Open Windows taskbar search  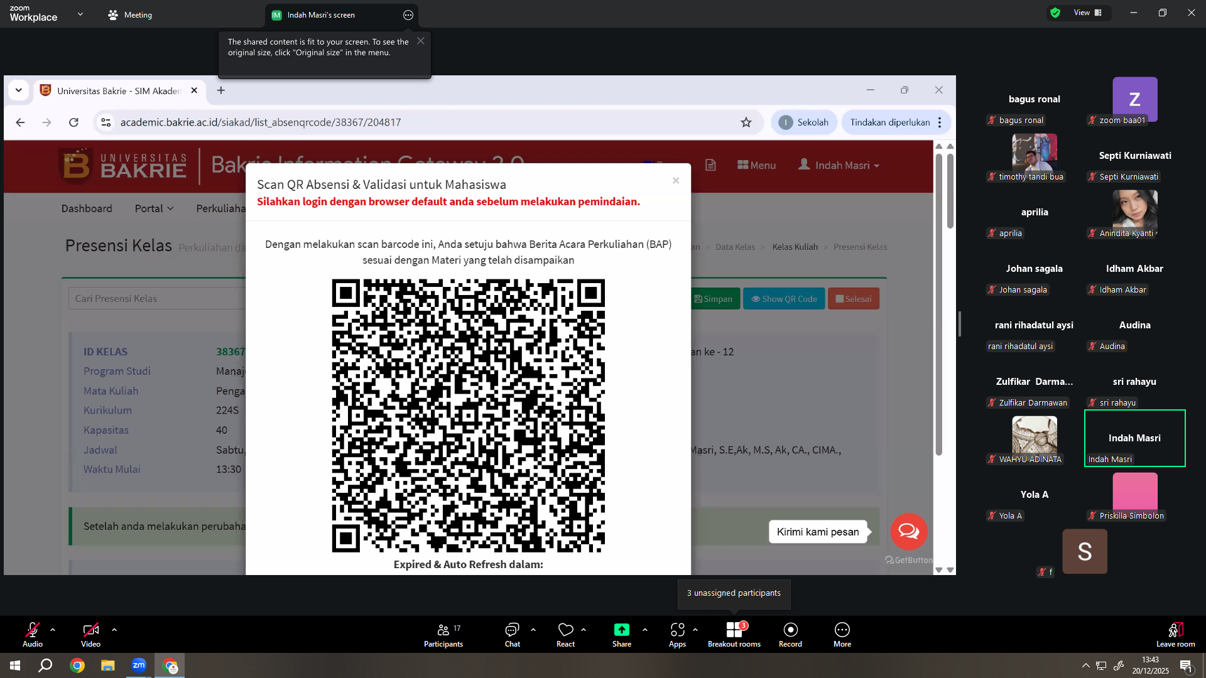45,665
